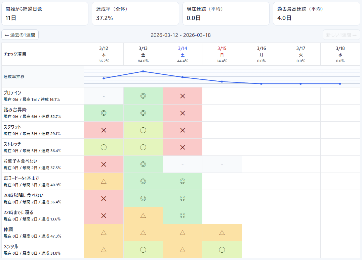
Task: Select the 3/14 土 column header
Action: coord(183,54)
